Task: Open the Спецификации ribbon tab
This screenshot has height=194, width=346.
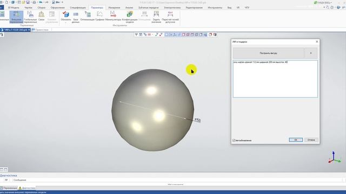Action: [x=78, y=8]
